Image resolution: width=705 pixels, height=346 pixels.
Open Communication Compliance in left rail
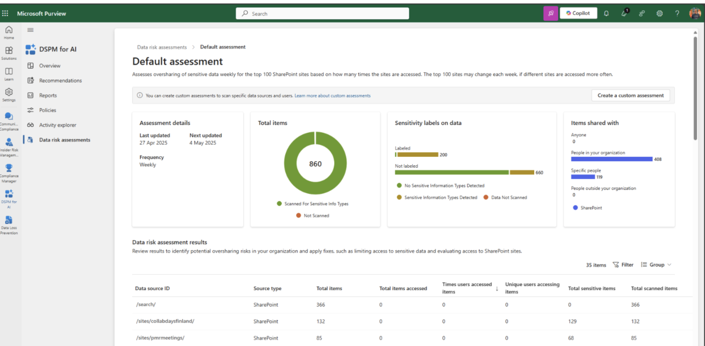point(9,121)
